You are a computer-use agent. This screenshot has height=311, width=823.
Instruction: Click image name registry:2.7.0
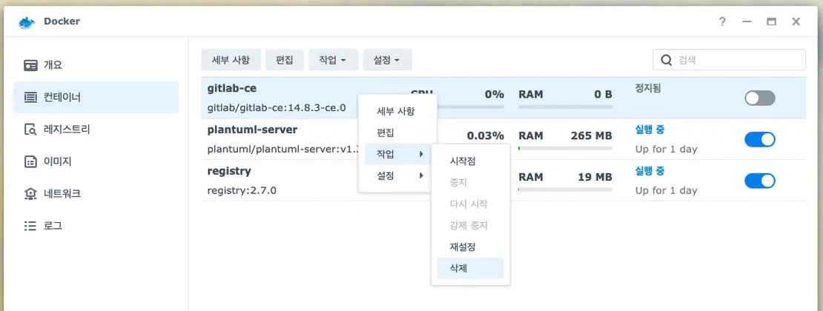[x=242, y=190]
